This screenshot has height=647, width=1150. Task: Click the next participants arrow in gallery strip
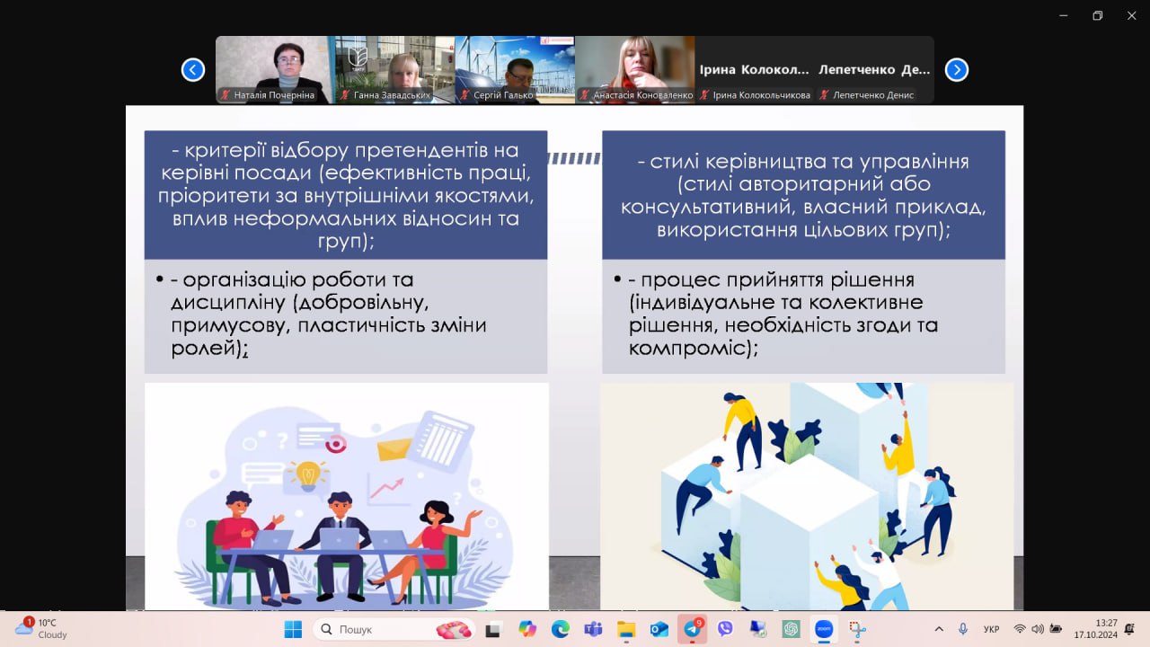click(x=956, y=70)
